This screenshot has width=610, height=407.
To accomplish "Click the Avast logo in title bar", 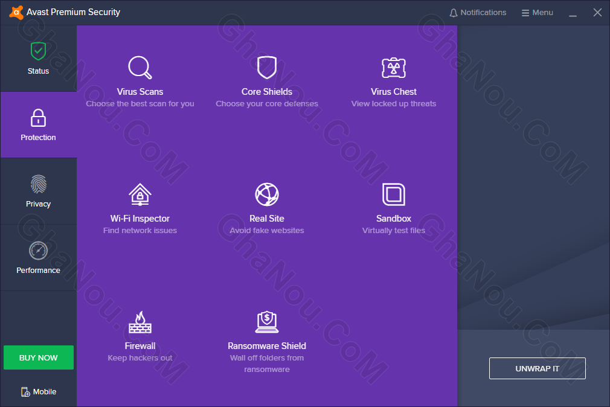I will [x=16, y=13].
